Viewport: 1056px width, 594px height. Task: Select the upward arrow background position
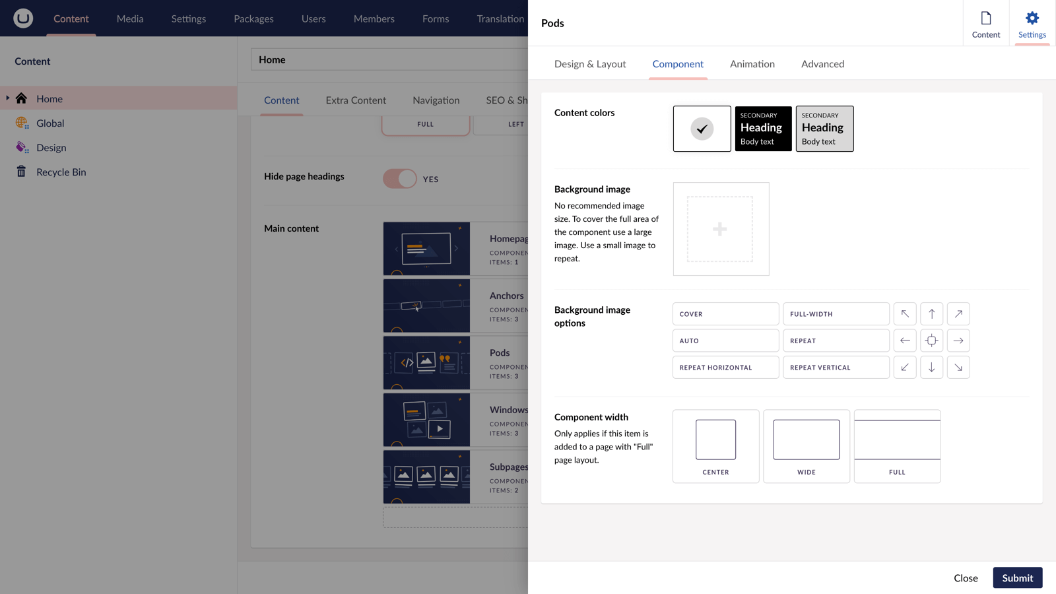[x=931, y=314]
